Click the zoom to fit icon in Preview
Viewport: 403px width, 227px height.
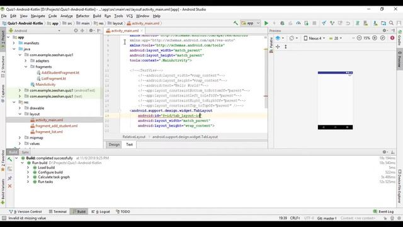[x=382, y=38]
